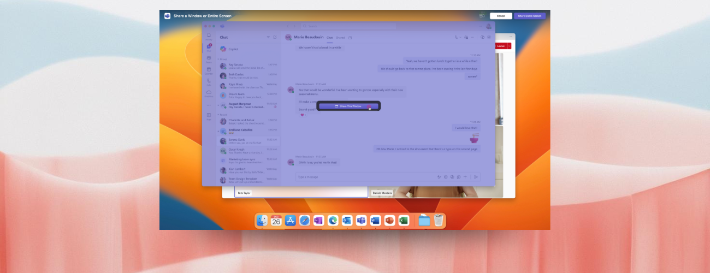
Task: Open more options ellipsis in chat header
Action: [x=473, y=37]
